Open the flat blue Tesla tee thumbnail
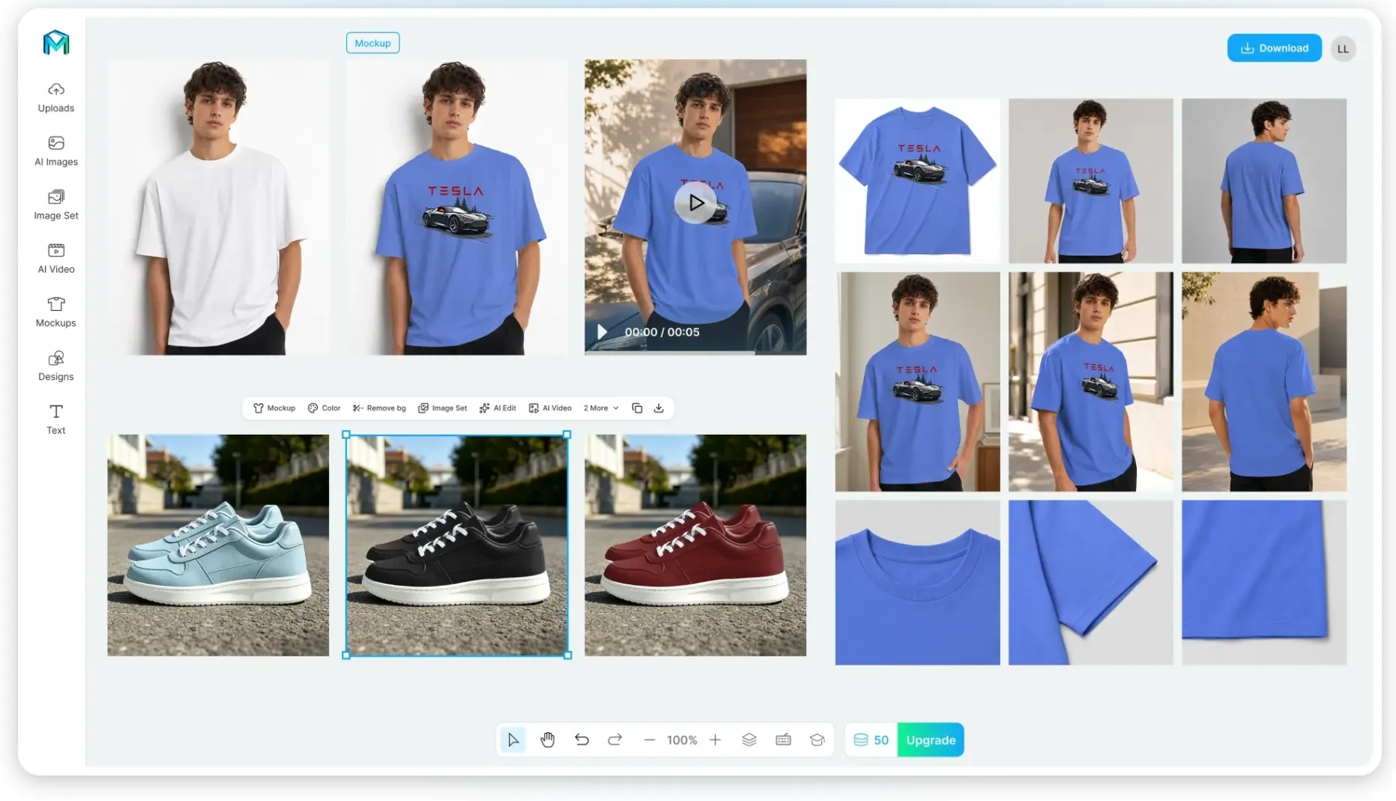Image resolution: width=1396 pixels, height=801 pixels. click(x=917, y=181)
